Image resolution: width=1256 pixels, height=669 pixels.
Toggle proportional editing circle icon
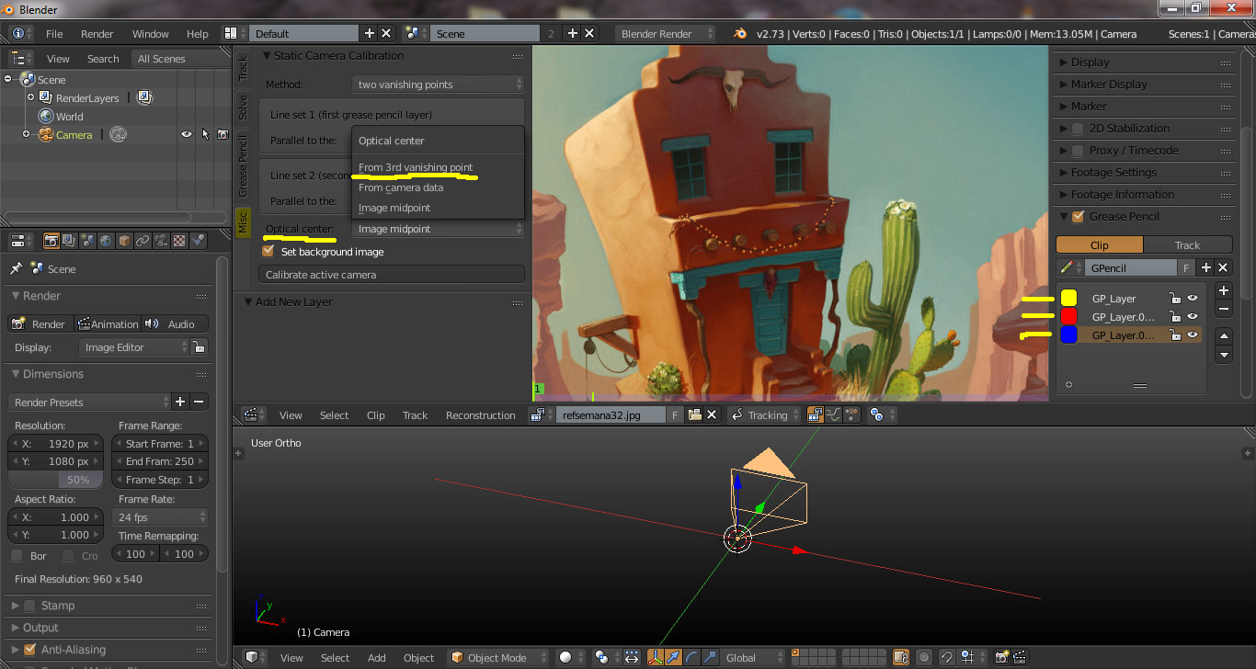click(924, 658)
